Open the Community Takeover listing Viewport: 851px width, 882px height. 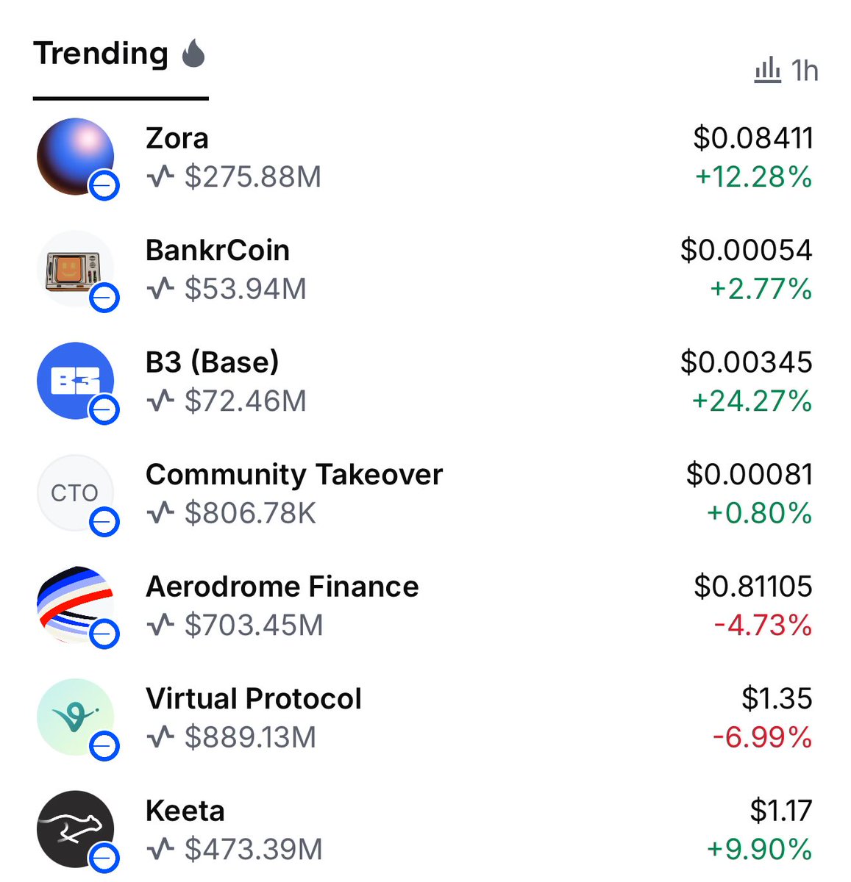point(425,493)
